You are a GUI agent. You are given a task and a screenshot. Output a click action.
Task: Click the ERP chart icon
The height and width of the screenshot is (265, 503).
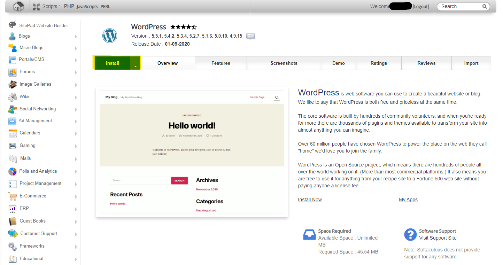[13, 209]
